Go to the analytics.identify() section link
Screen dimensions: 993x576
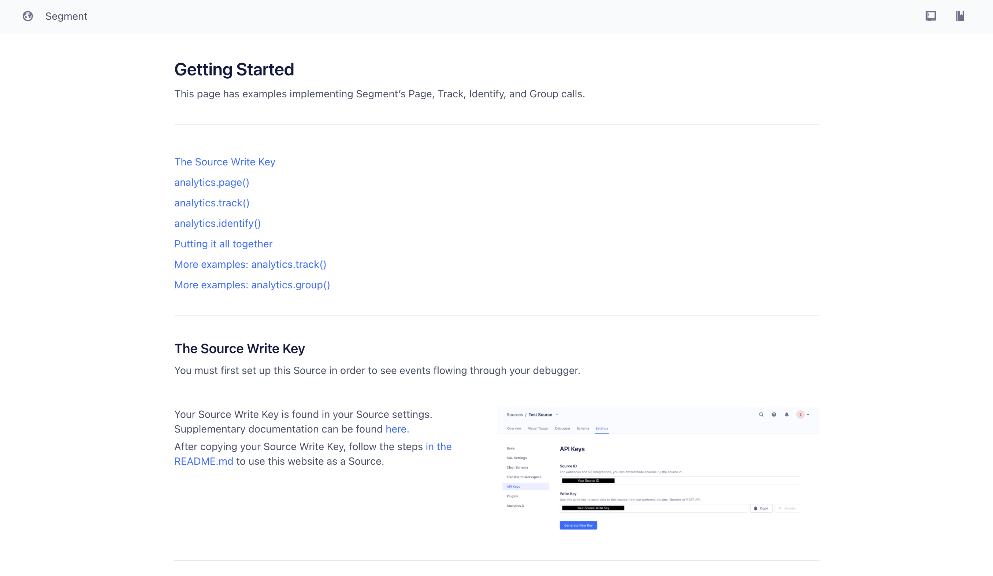(217, 223)
